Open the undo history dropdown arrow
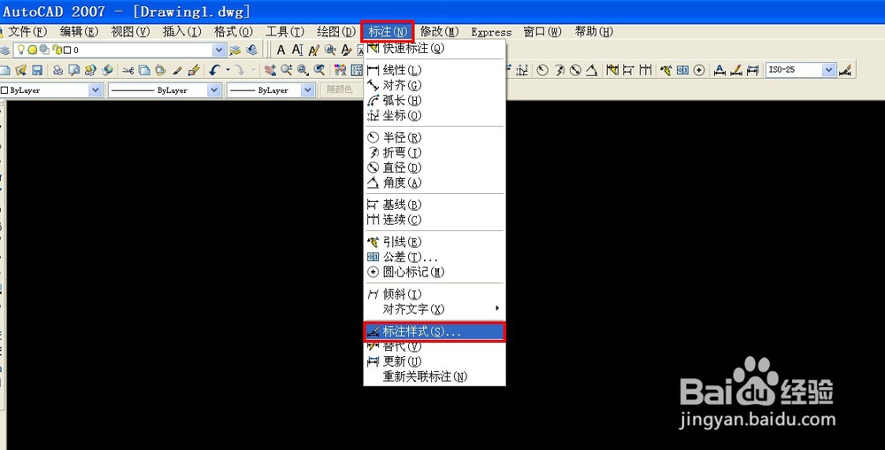This screenshot has width=885, height=450. coord(228,70)
